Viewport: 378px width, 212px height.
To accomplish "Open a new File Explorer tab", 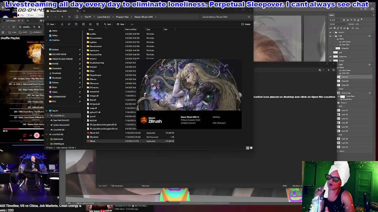I will coord(84,11).
